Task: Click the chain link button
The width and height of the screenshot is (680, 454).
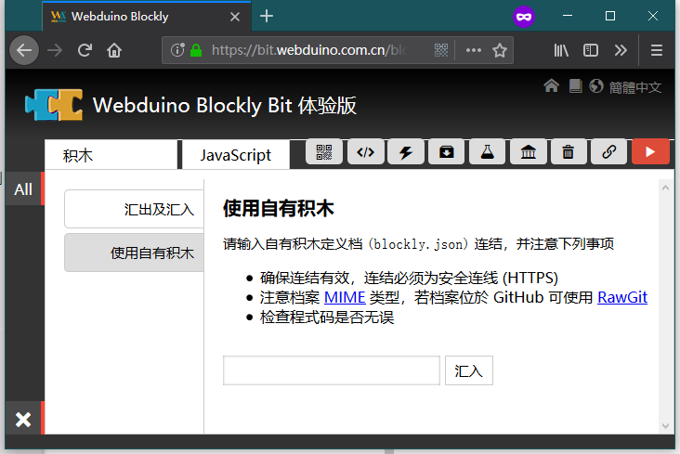Action: coord(608,152)
